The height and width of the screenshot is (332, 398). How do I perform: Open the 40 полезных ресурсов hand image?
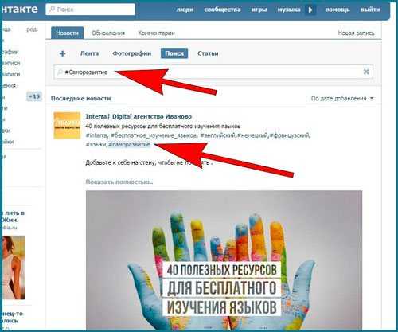coord(224,260)
